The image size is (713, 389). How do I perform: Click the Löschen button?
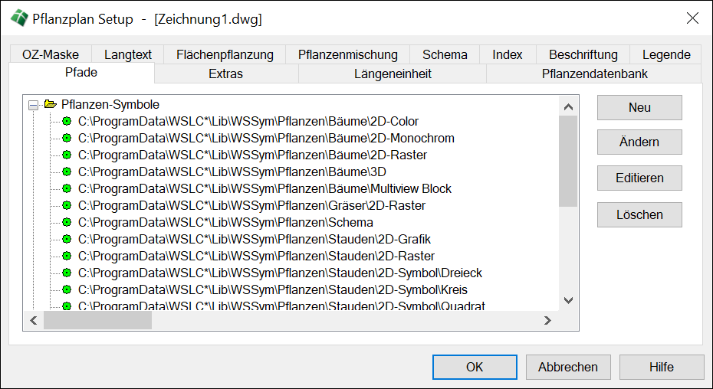[x=639, y=215]
